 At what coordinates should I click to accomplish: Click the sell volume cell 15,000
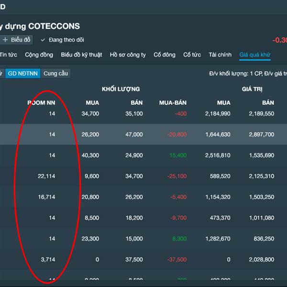pyautogui.click(x=134, y=239)
